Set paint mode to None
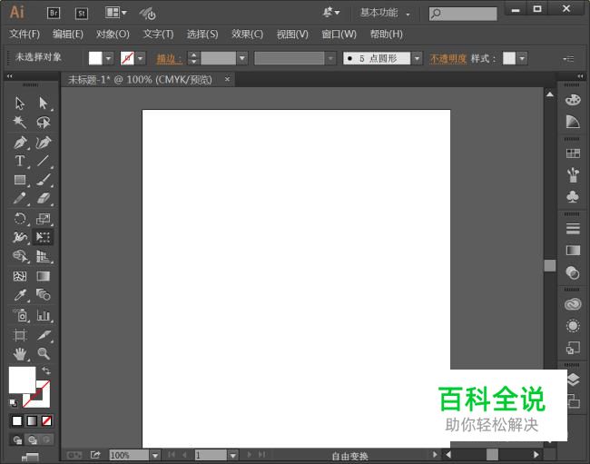Screen dimensions: 590x464 tap(47, 421)
